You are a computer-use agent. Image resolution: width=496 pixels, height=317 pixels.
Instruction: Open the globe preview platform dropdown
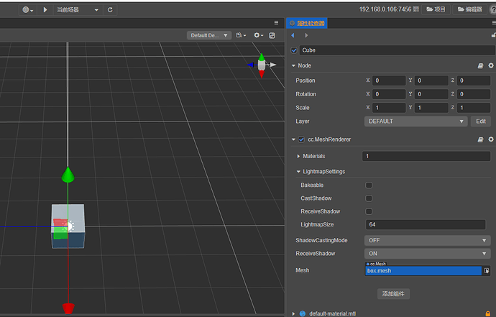click(28, 10)
